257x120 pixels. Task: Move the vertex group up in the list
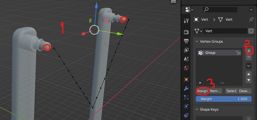(249, 74)
